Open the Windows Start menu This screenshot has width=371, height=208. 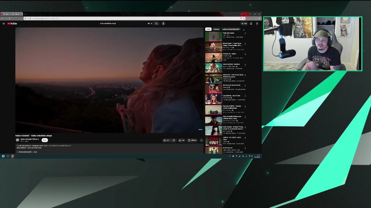pos(3,156)
